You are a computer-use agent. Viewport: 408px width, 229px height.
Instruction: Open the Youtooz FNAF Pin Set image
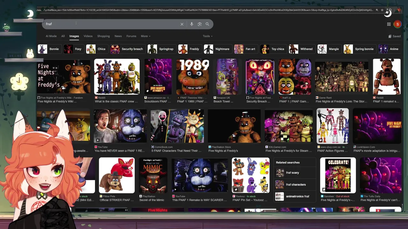(251, 175)
